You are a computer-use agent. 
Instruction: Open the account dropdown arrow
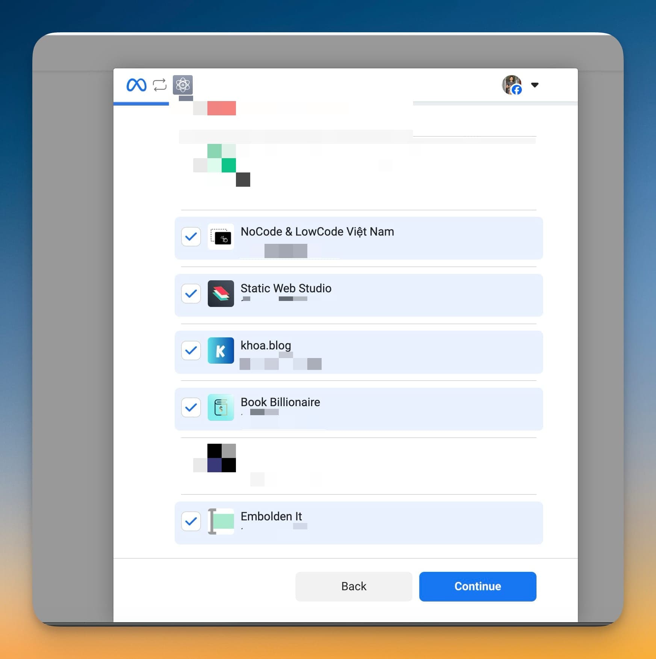535,85
